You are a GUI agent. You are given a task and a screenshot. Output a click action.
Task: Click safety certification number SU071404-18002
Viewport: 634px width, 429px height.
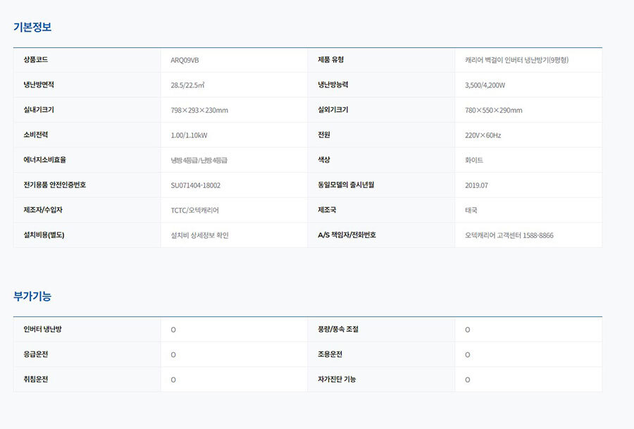195,185
